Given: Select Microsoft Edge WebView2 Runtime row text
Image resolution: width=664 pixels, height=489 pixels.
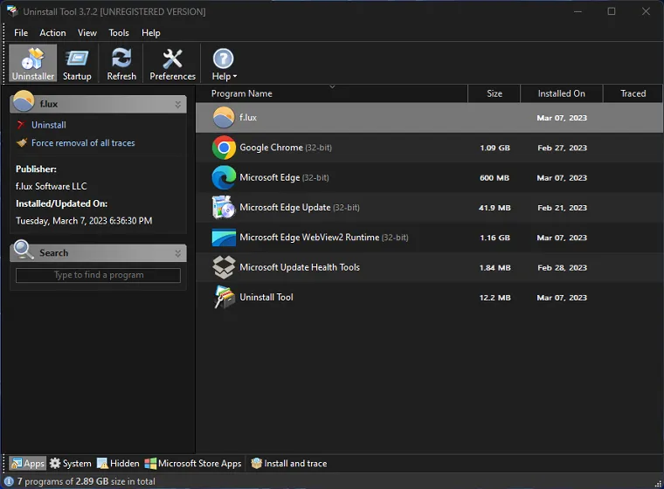Looking at the screenshot, I should [x=324, y=238].
